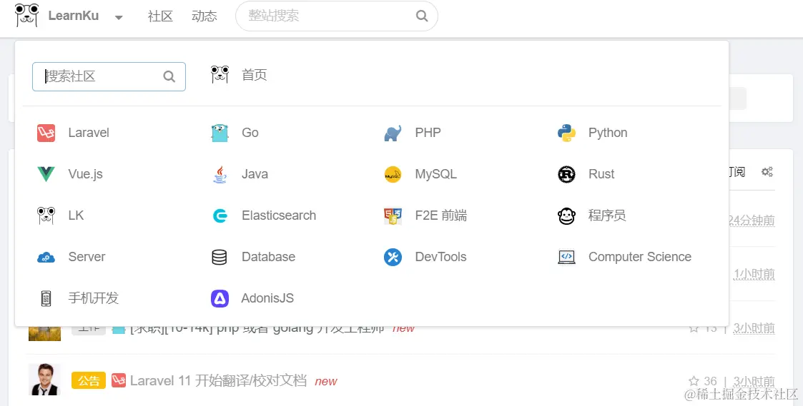Click the MySQL yellow icon
Viewport: 803px width, 406px height.
point(393,174)
